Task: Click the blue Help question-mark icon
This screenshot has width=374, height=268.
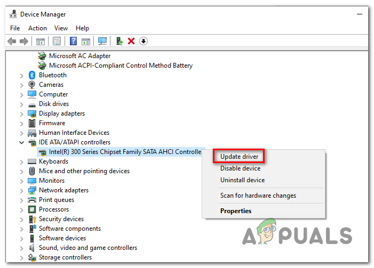Action: [x=73, y=41]
